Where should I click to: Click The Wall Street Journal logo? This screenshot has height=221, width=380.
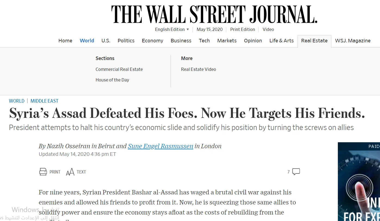pyautogui.click(x=214, y=14)
